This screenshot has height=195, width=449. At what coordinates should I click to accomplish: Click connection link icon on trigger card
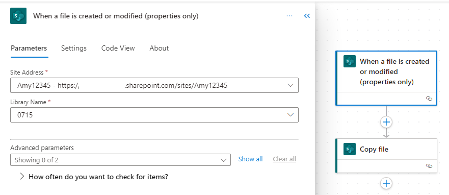pos(429,99)
